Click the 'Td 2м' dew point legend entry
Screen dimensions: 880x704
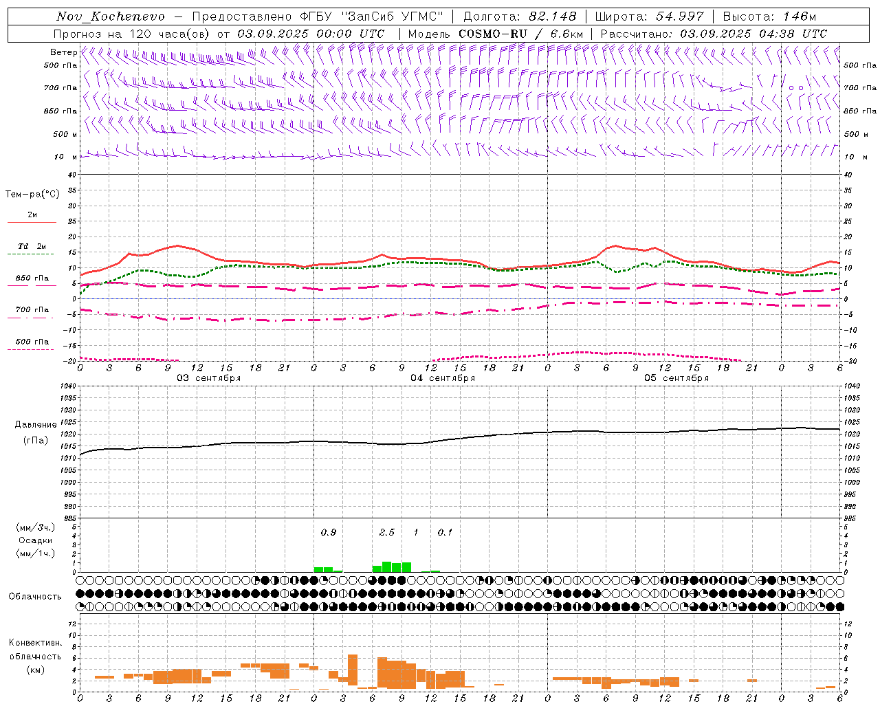click(32, 246)
